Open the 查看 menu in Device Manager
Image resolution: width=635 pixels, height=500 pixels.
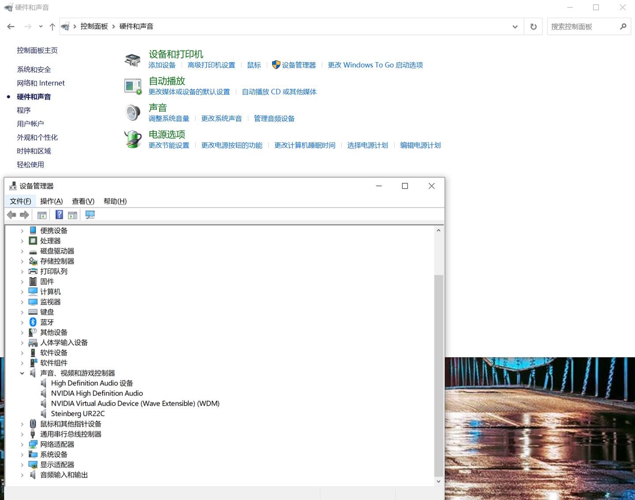tap(83, 201)
